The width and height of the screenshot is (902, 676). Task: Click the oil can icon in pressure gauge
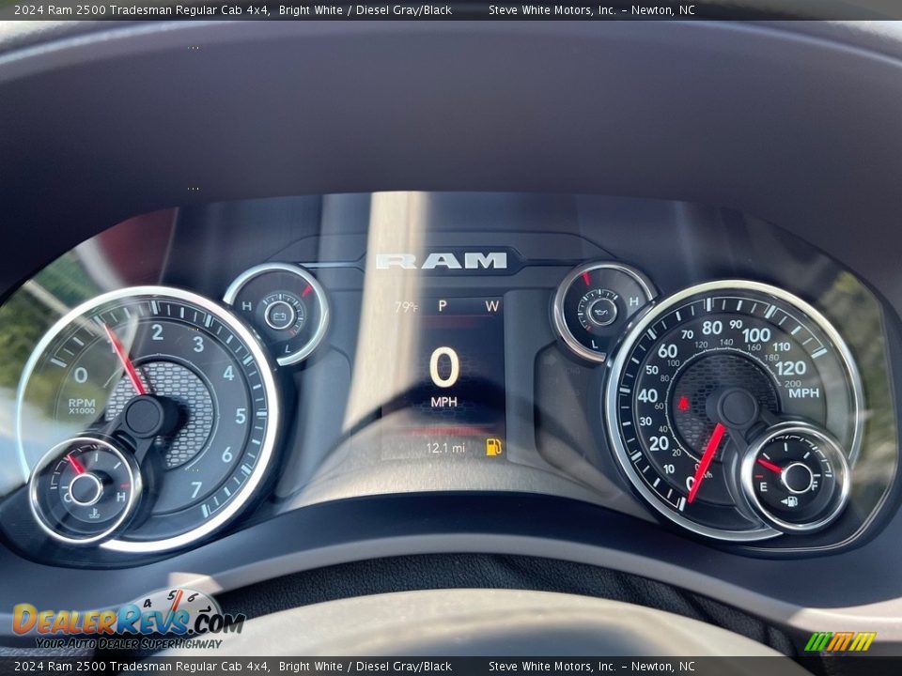[x=602, y=311]
